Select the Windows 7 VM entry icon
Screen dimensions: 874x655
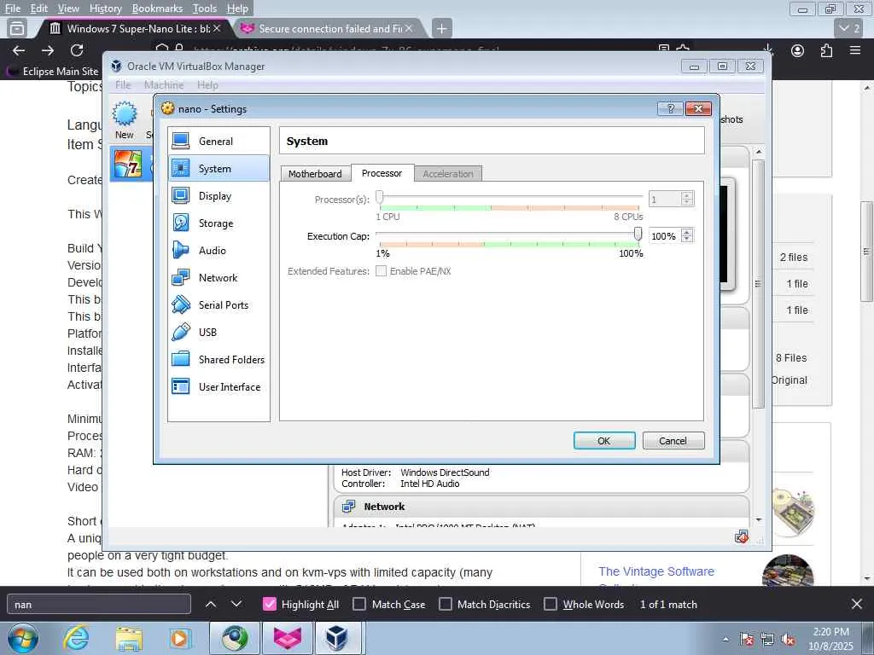tap(128, 165)
